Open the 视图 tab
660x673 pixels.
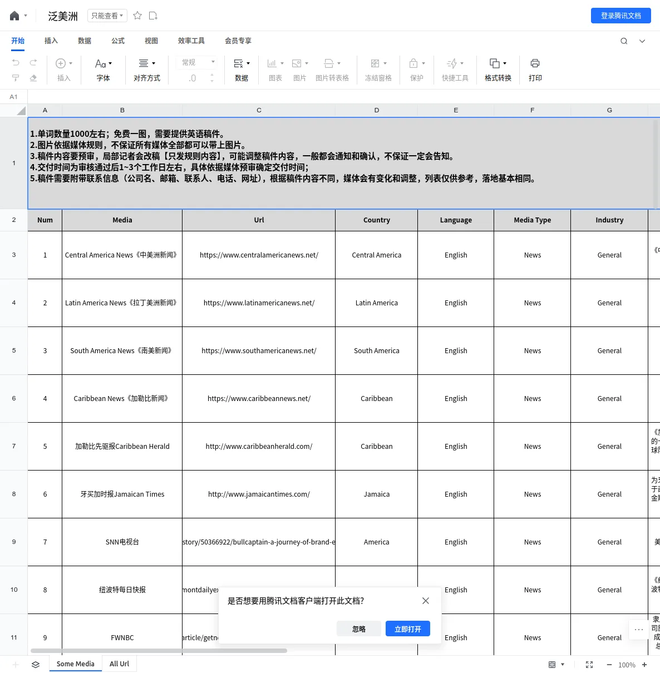(x=151, y=41)
